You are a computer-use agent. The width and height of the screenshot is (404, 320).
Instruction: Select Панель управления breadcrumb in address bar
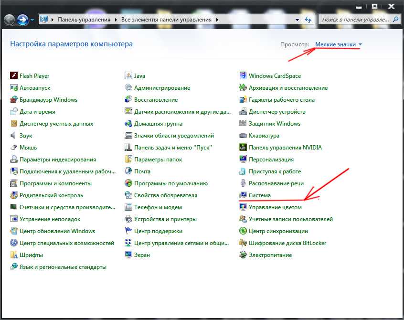[84, 20]
